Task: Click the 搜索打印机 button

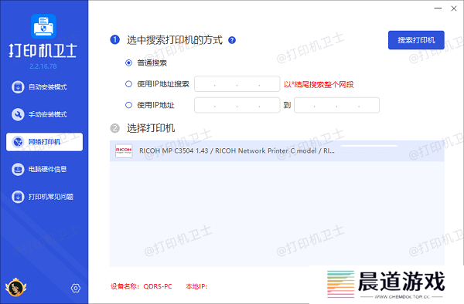Action: (x=416, y=40)
